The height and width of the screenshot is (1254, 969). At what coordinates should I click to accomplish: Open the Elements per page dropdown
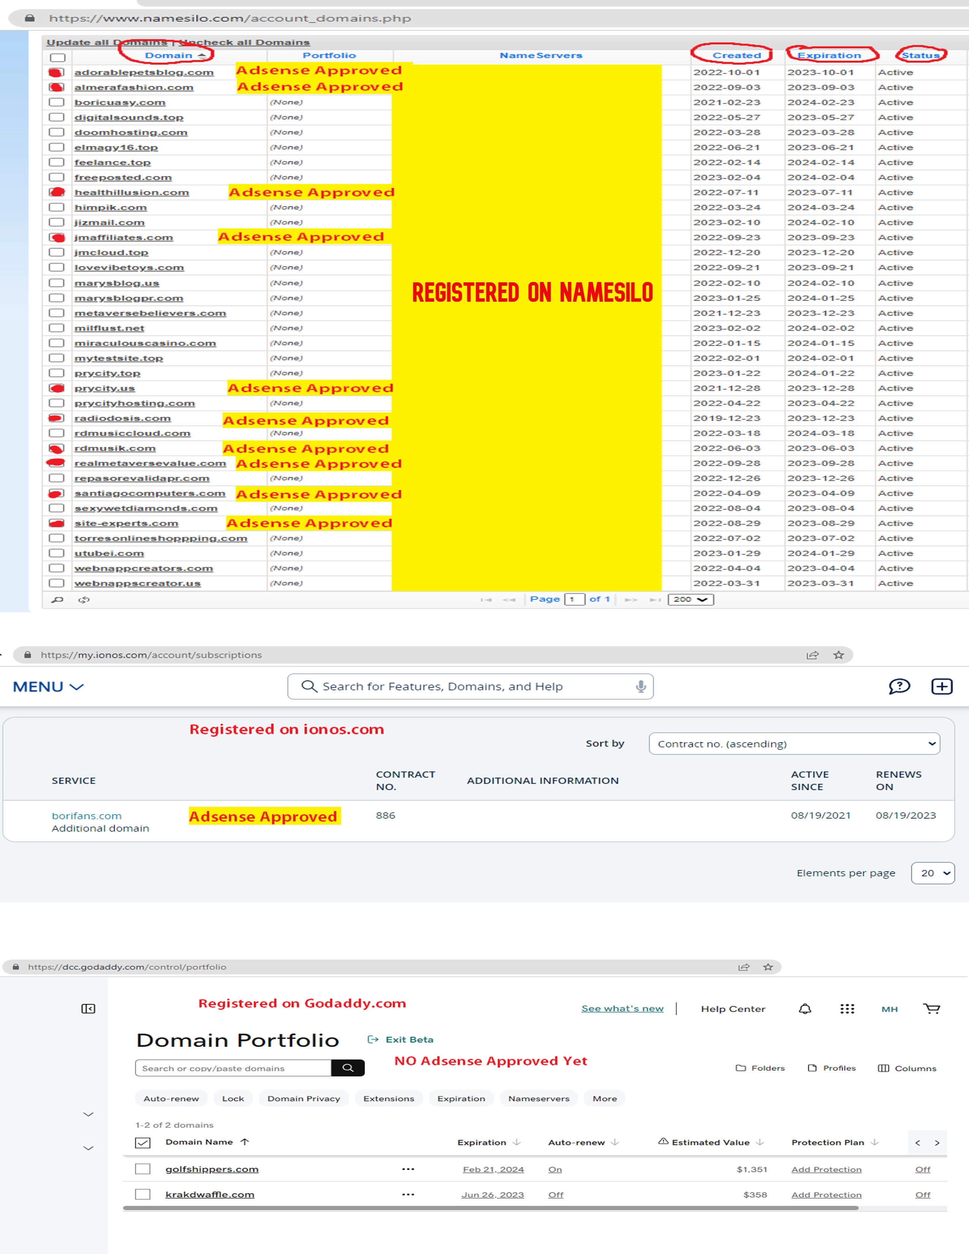point(933,873)
